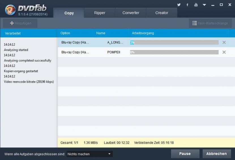Open the Facebook link icon
This screenshot has width=235, height=160.
187,5
